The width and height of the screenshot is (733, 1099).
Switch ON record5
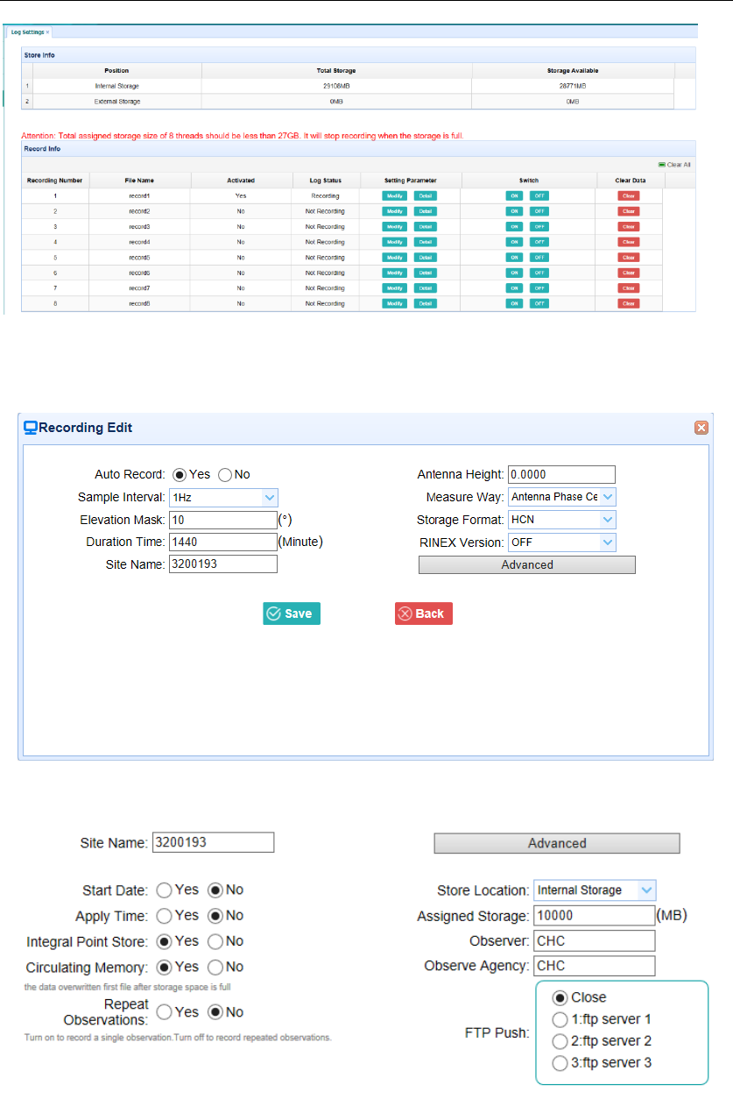pyautogui.click(x=515, y=258)
